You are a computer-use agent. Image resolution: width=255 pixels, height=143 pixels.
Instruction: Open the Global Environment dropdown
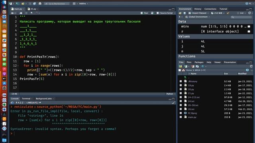[198, 17]
